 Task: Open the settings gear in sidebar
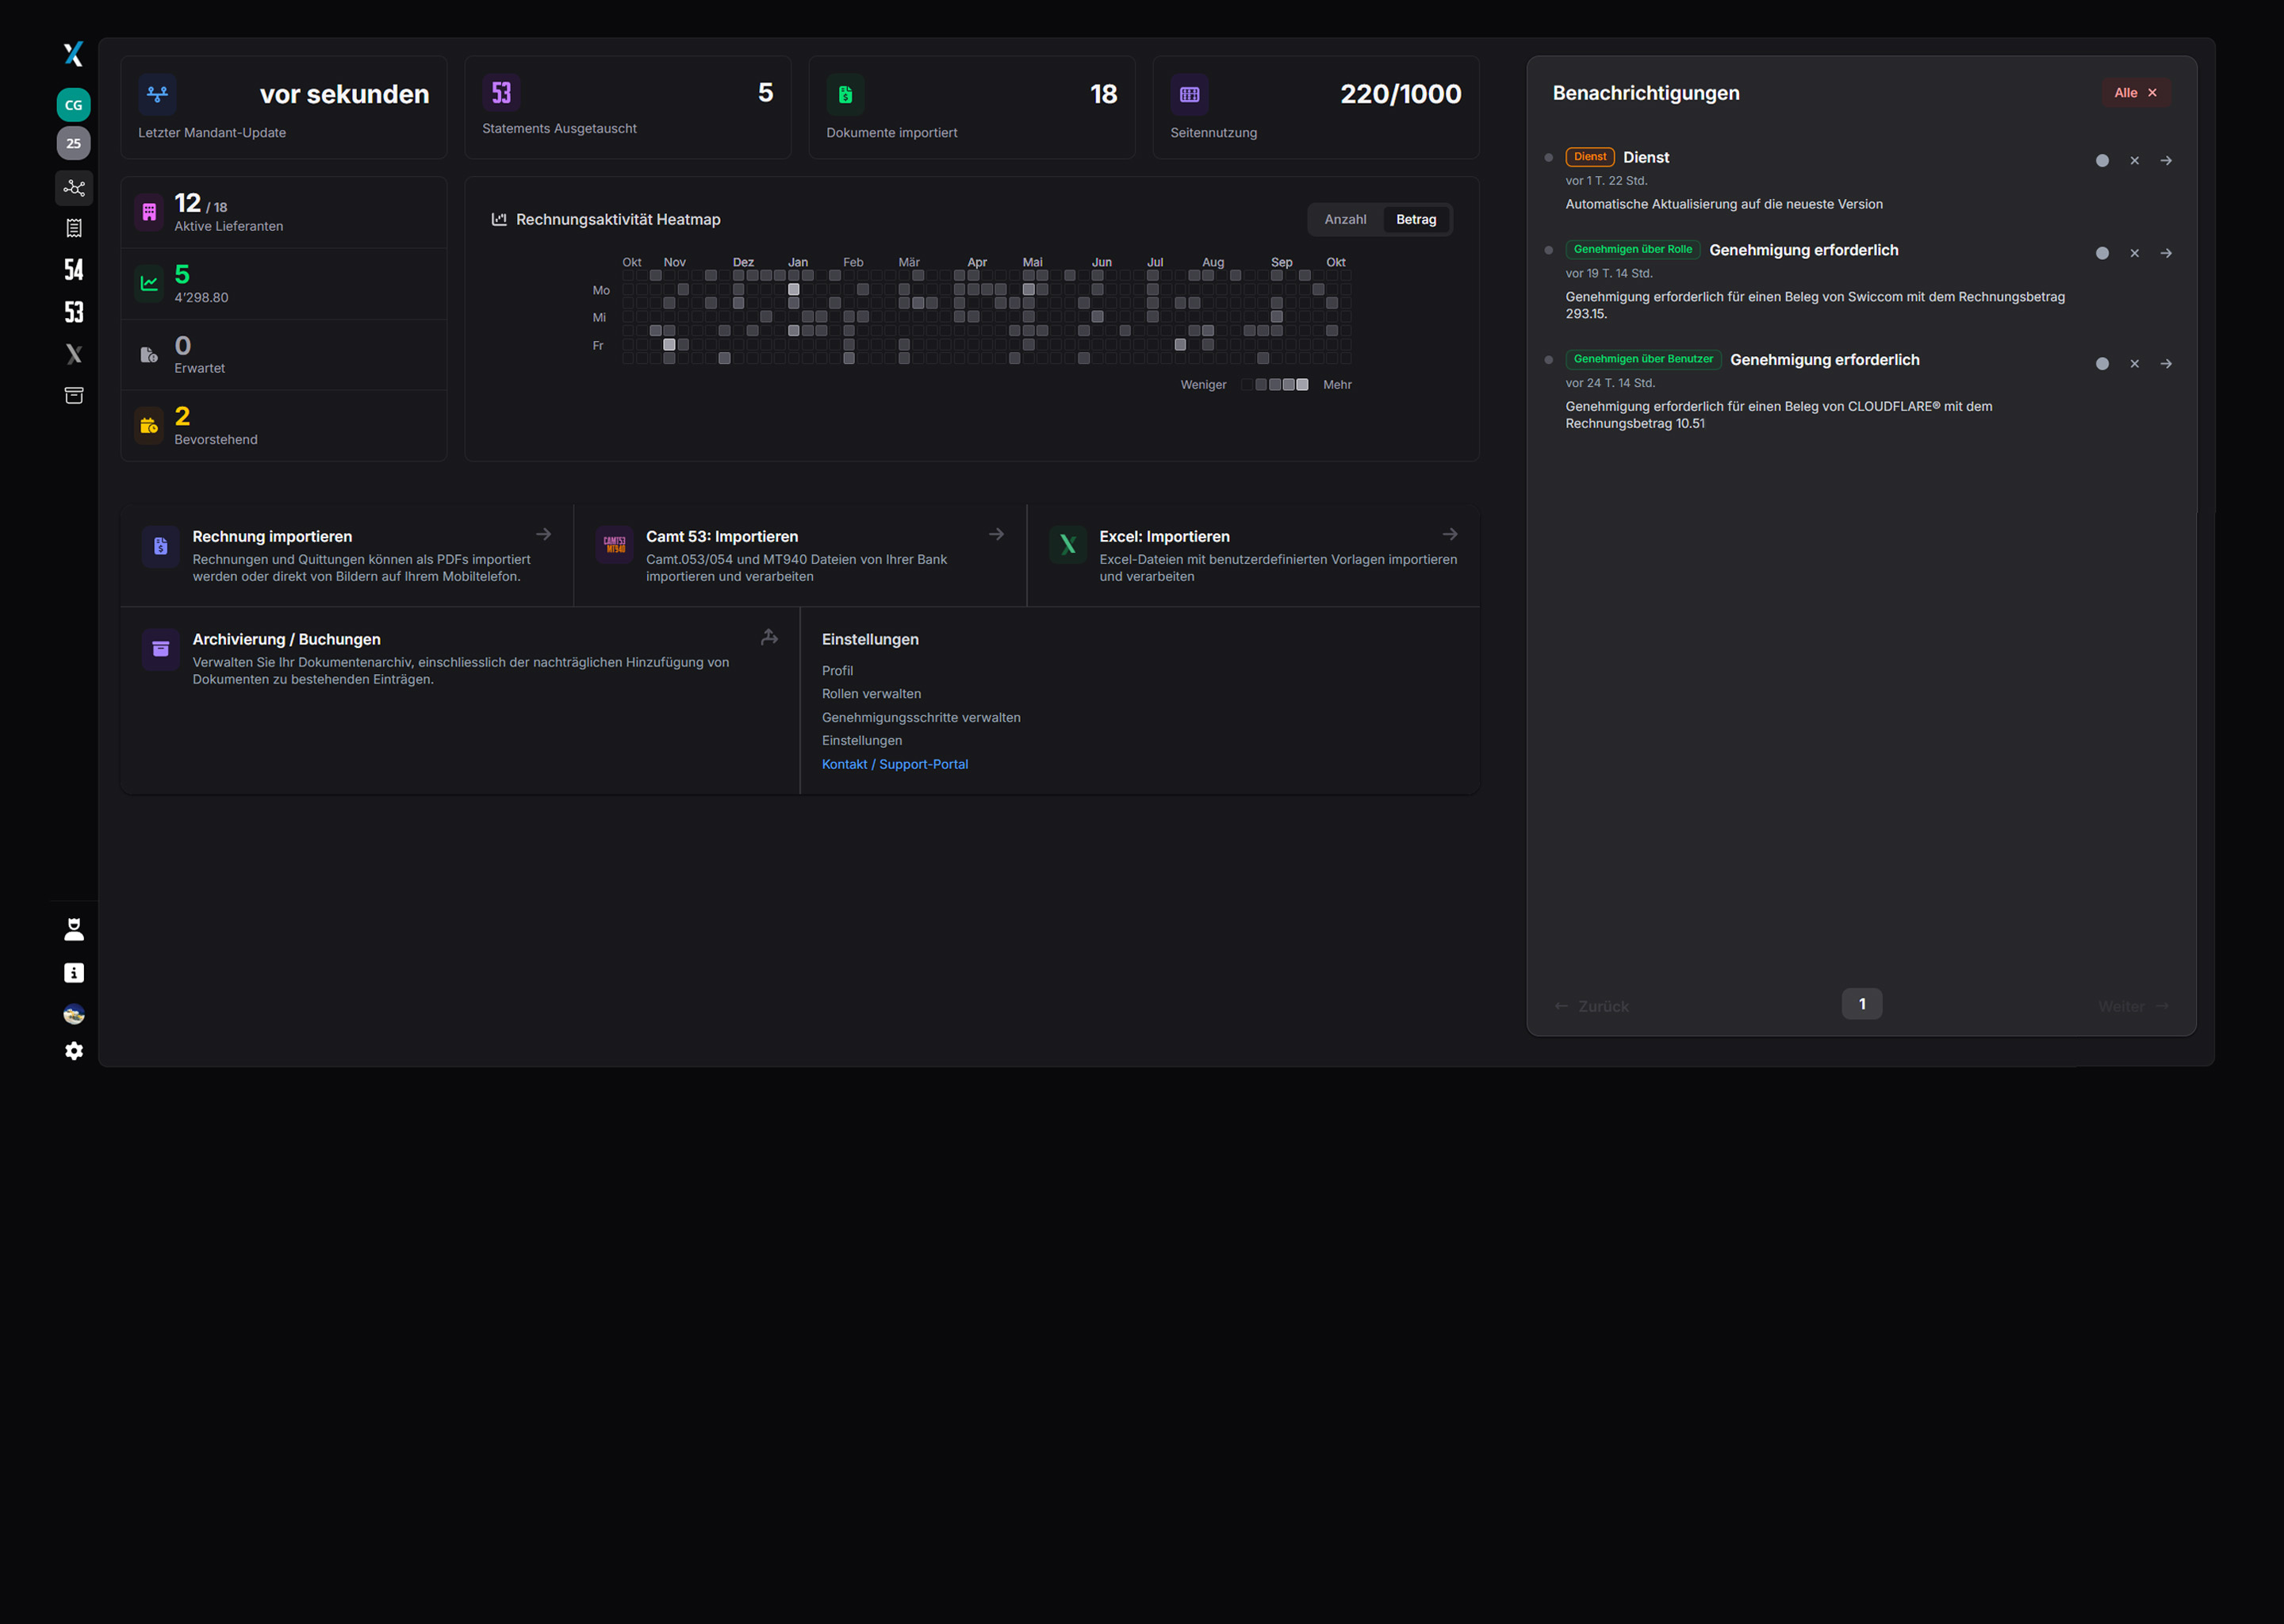tap(73, 1051)
